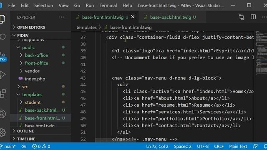Click the Open Changes compare icon
The image size is (267, 150).
click(242, 17)
